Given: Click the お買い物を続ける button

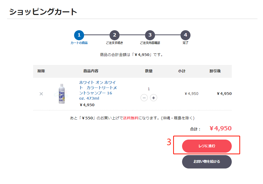Looking at the screenshot, I should tap(207, 162).
